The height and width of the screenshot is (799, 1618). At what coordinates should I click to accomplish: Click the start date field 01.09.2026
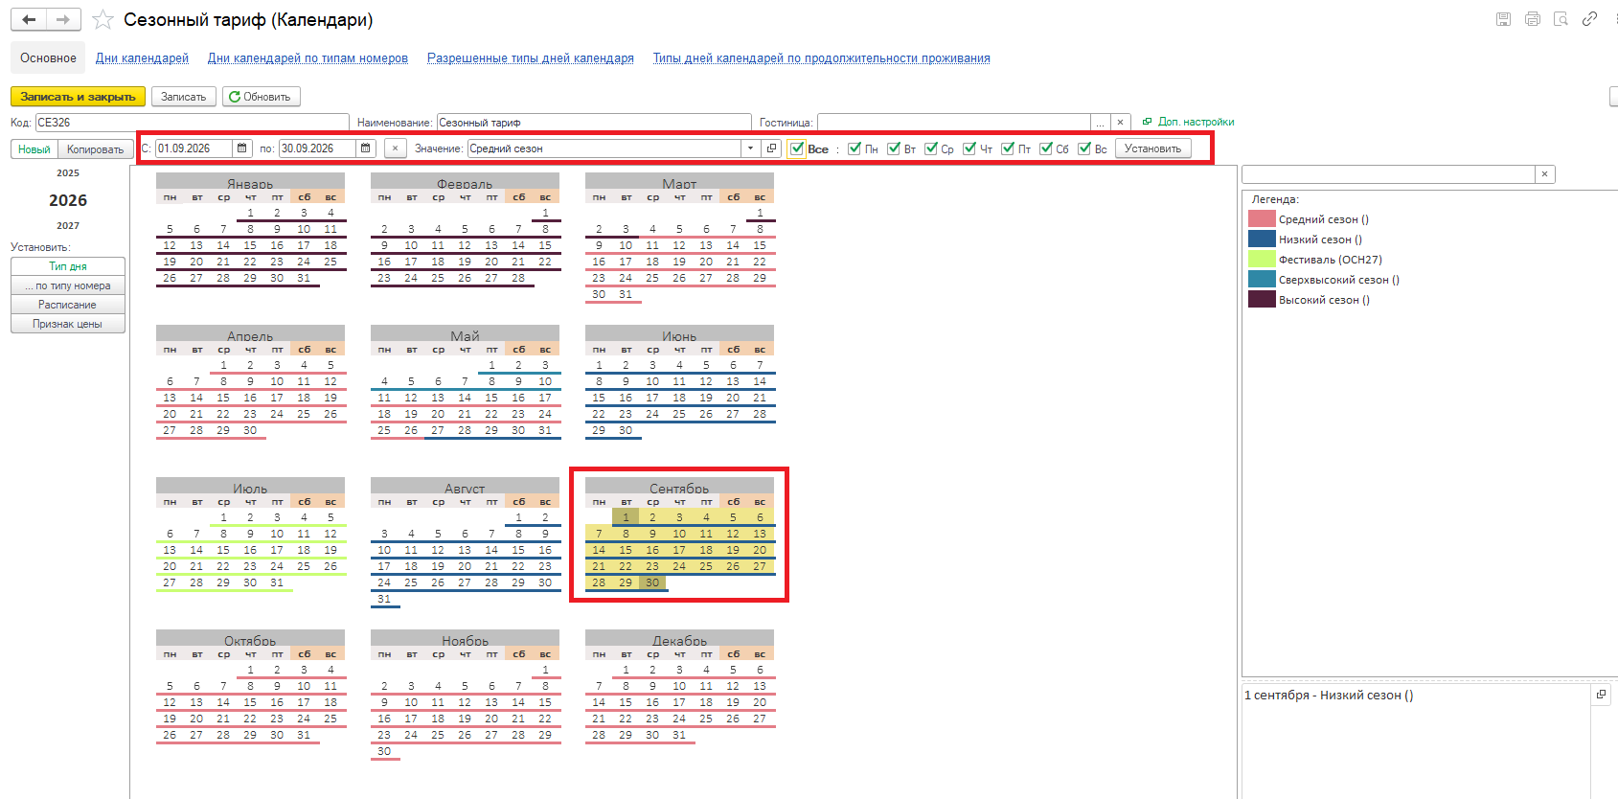coord(194,148)
